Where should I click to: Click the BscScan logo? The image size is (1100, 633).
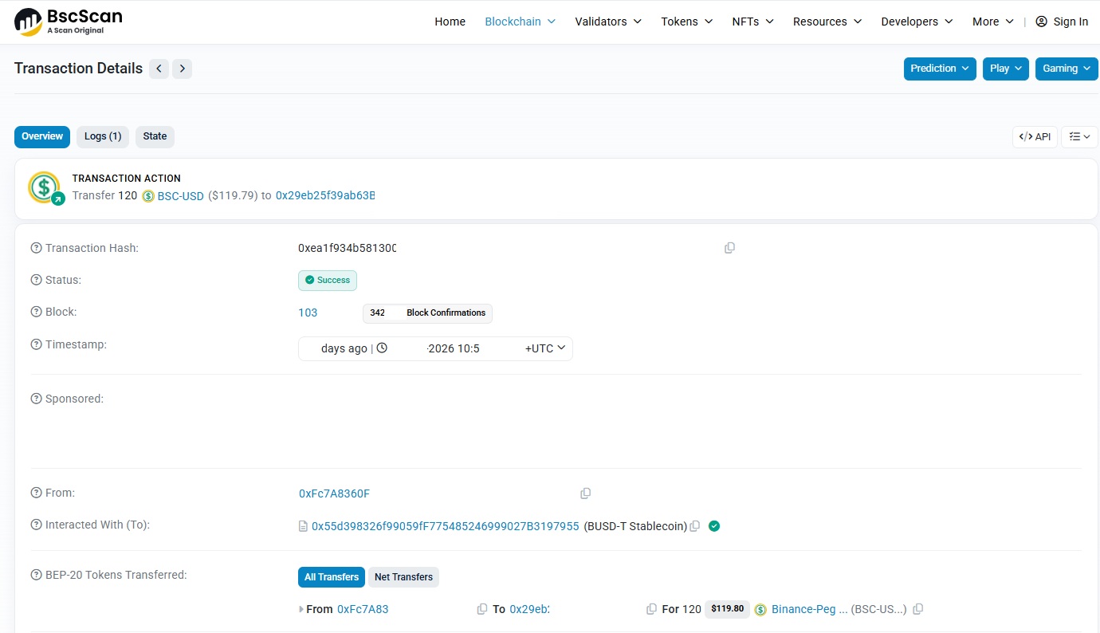[x=69, y=22]
